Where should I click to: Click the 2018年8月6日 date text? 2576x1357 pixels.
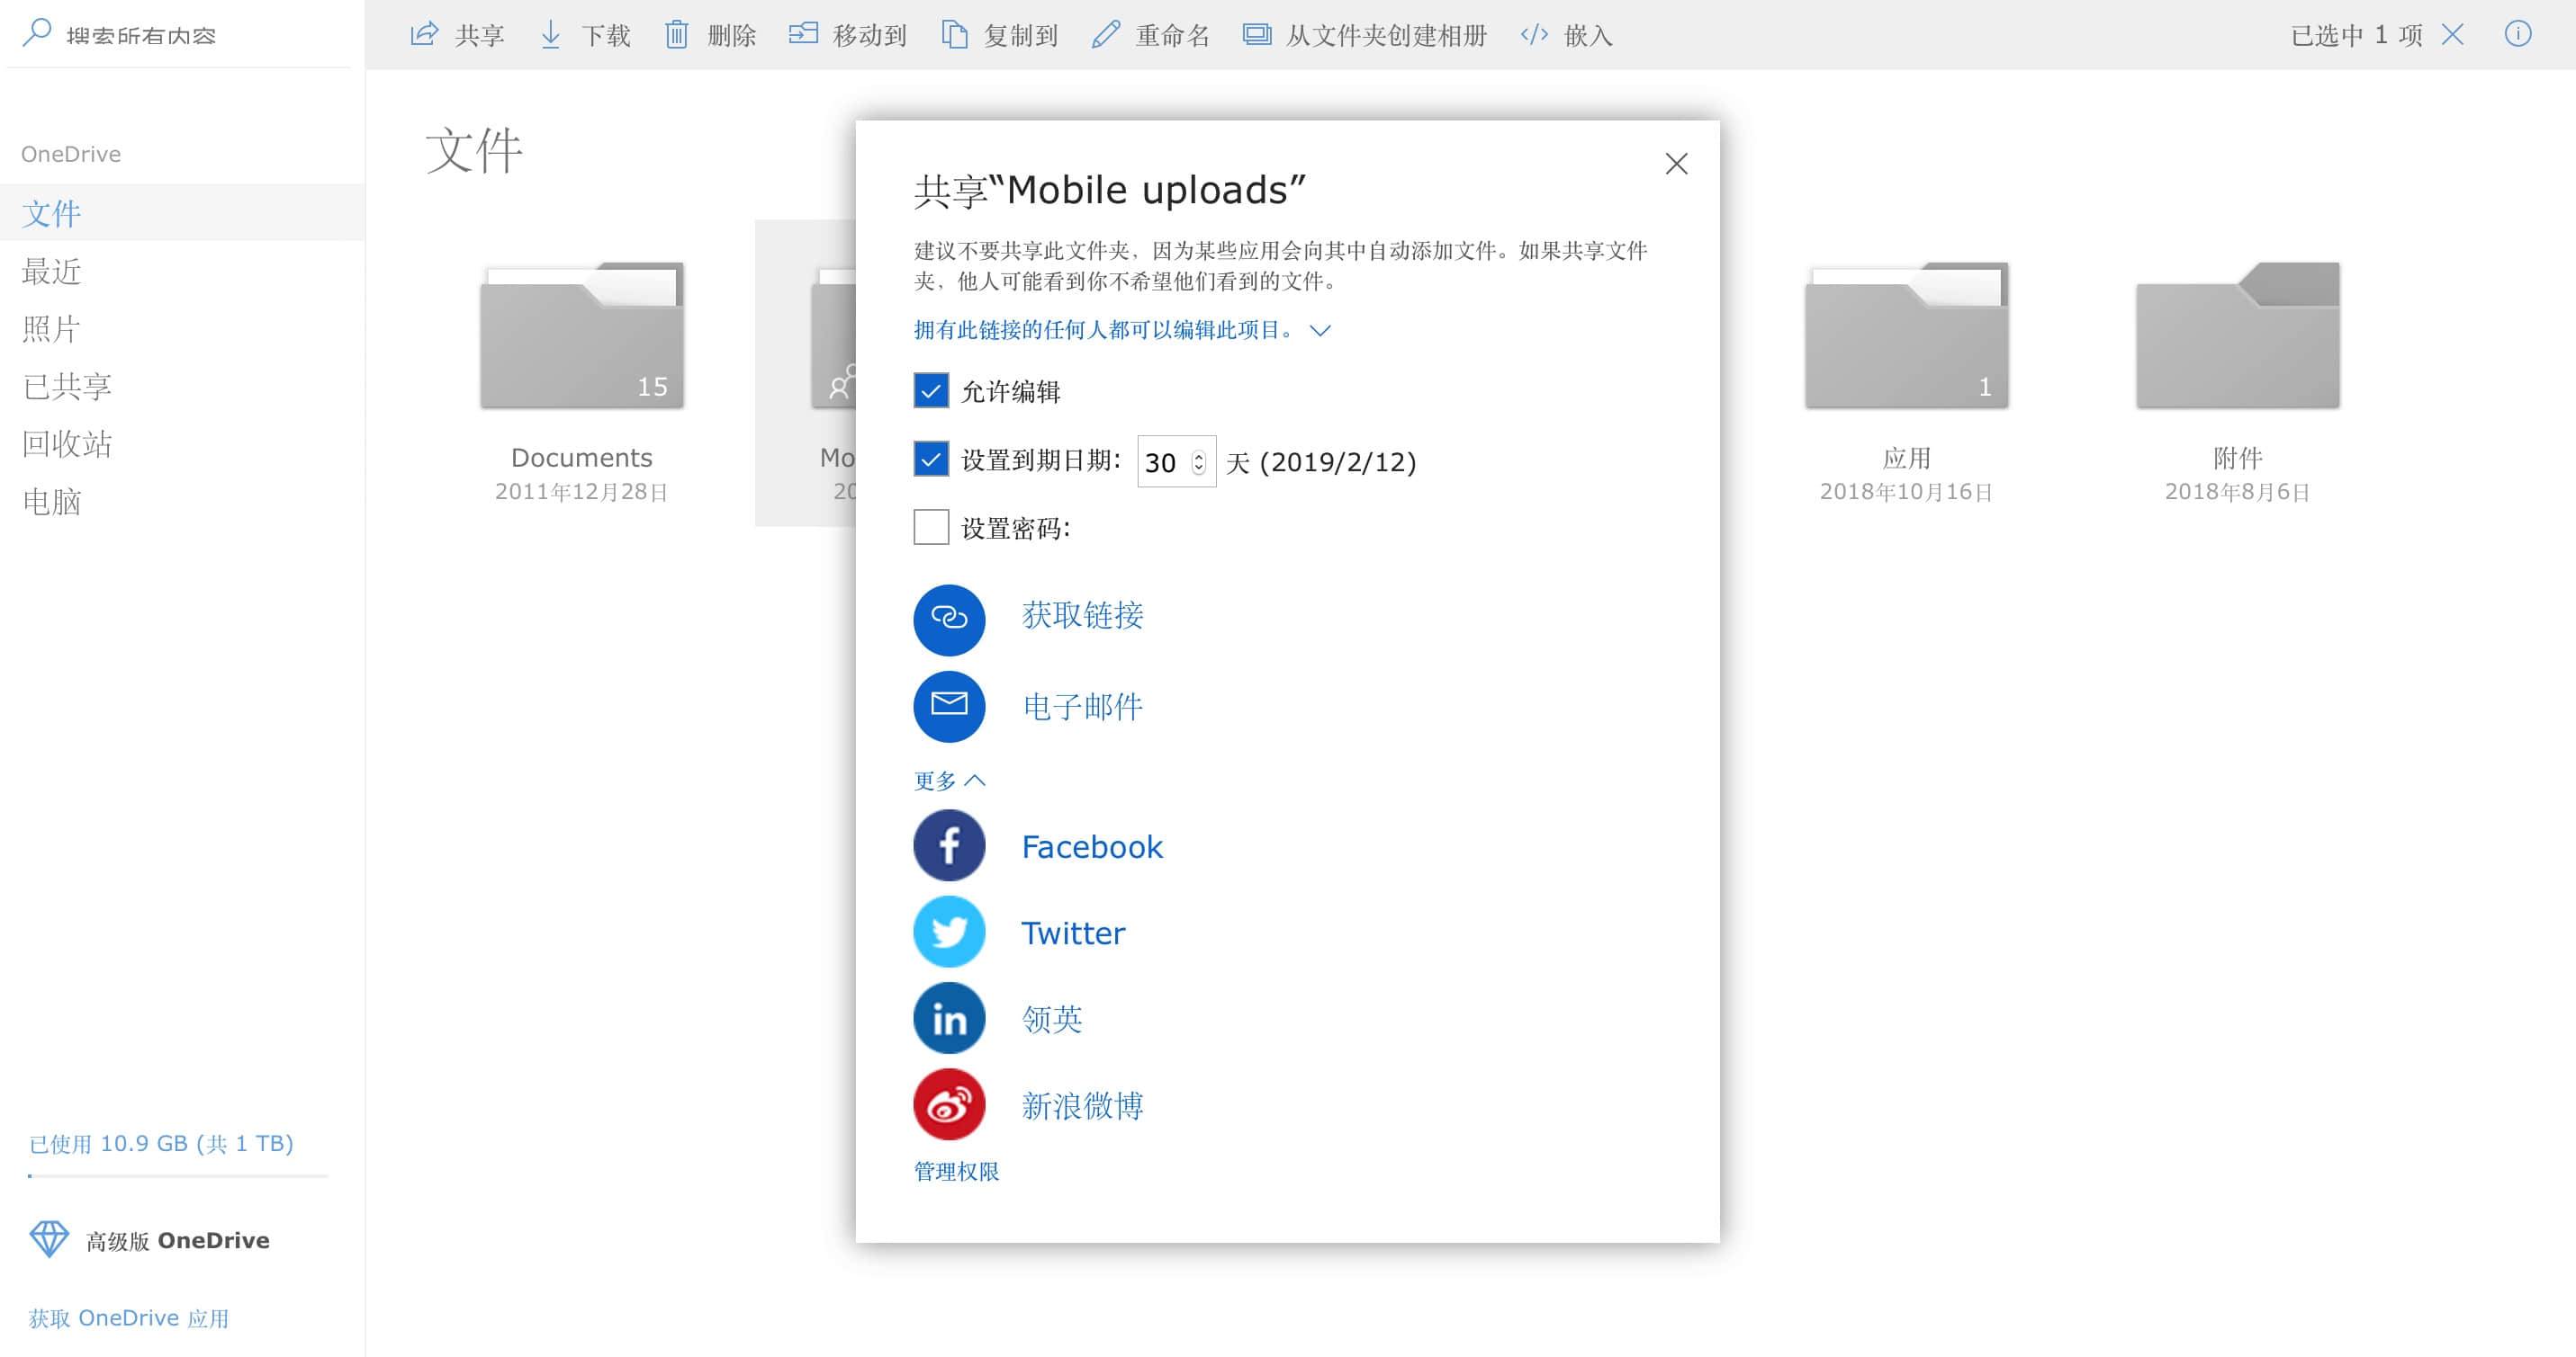tap(2238, 492)
